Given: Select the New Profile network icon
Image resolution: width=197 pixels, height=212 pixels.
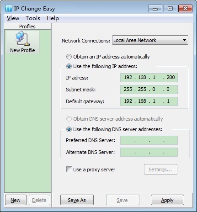Looking at the screenshot, I should coord(23,39).
